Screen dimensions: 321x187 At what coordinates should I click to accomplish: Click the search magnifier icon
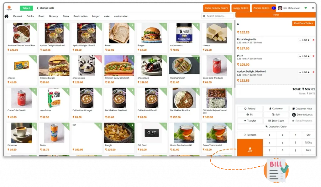[204, 16]
